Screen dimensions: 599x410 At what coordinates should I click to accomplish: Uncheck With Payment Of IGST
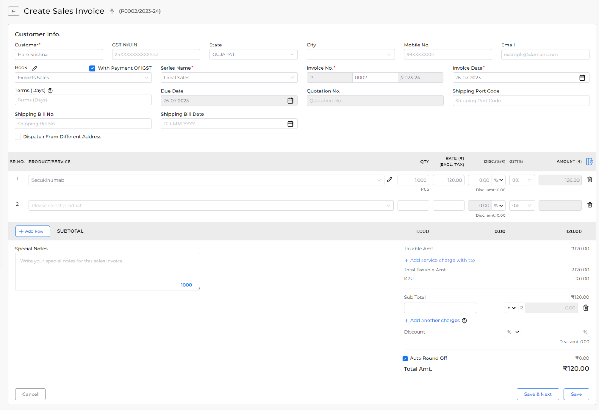92,68
